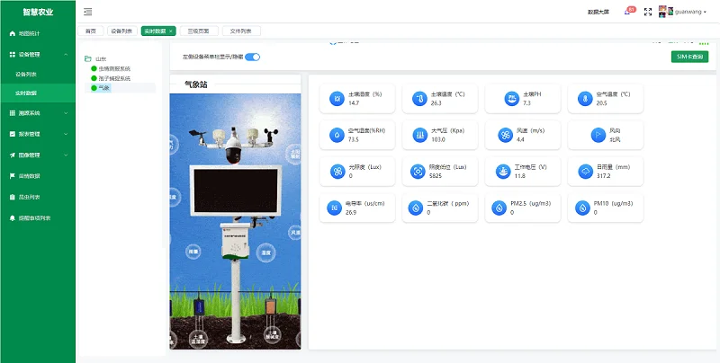Collapse the sidebar with the hamburger icon

point(87,12)
